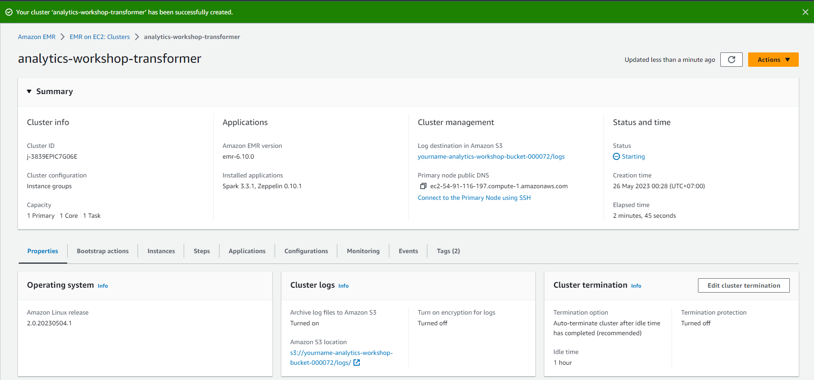Dismiss the green success banner
Image resolution: width=814 pixels, height=380 pixels.
[x=805, y=12]
